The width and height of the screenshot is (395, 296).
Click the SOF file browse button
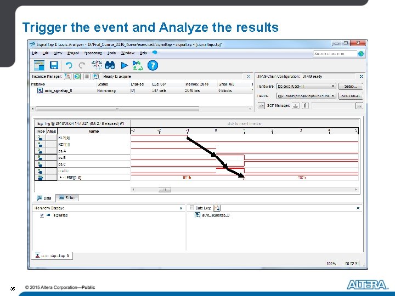click(x=359, y=106)
